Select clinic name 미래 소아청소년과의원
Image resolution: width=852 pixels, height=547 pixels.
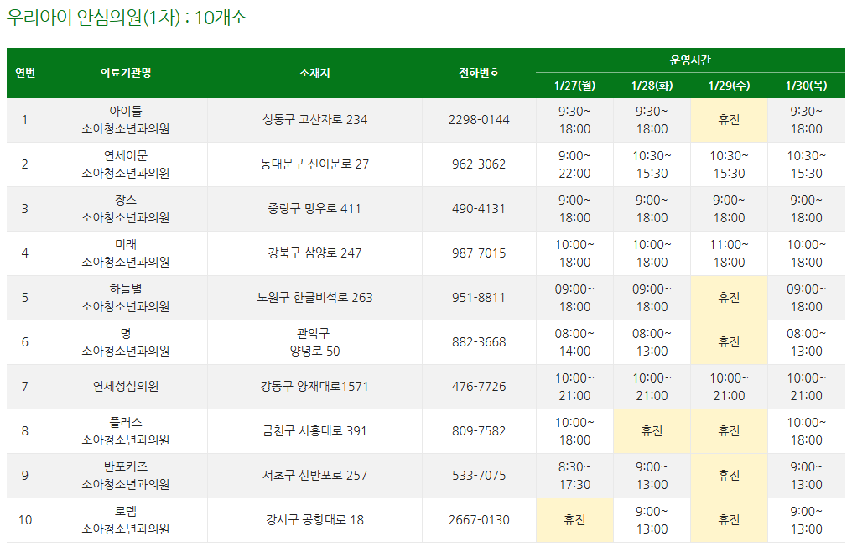(126, 253)
